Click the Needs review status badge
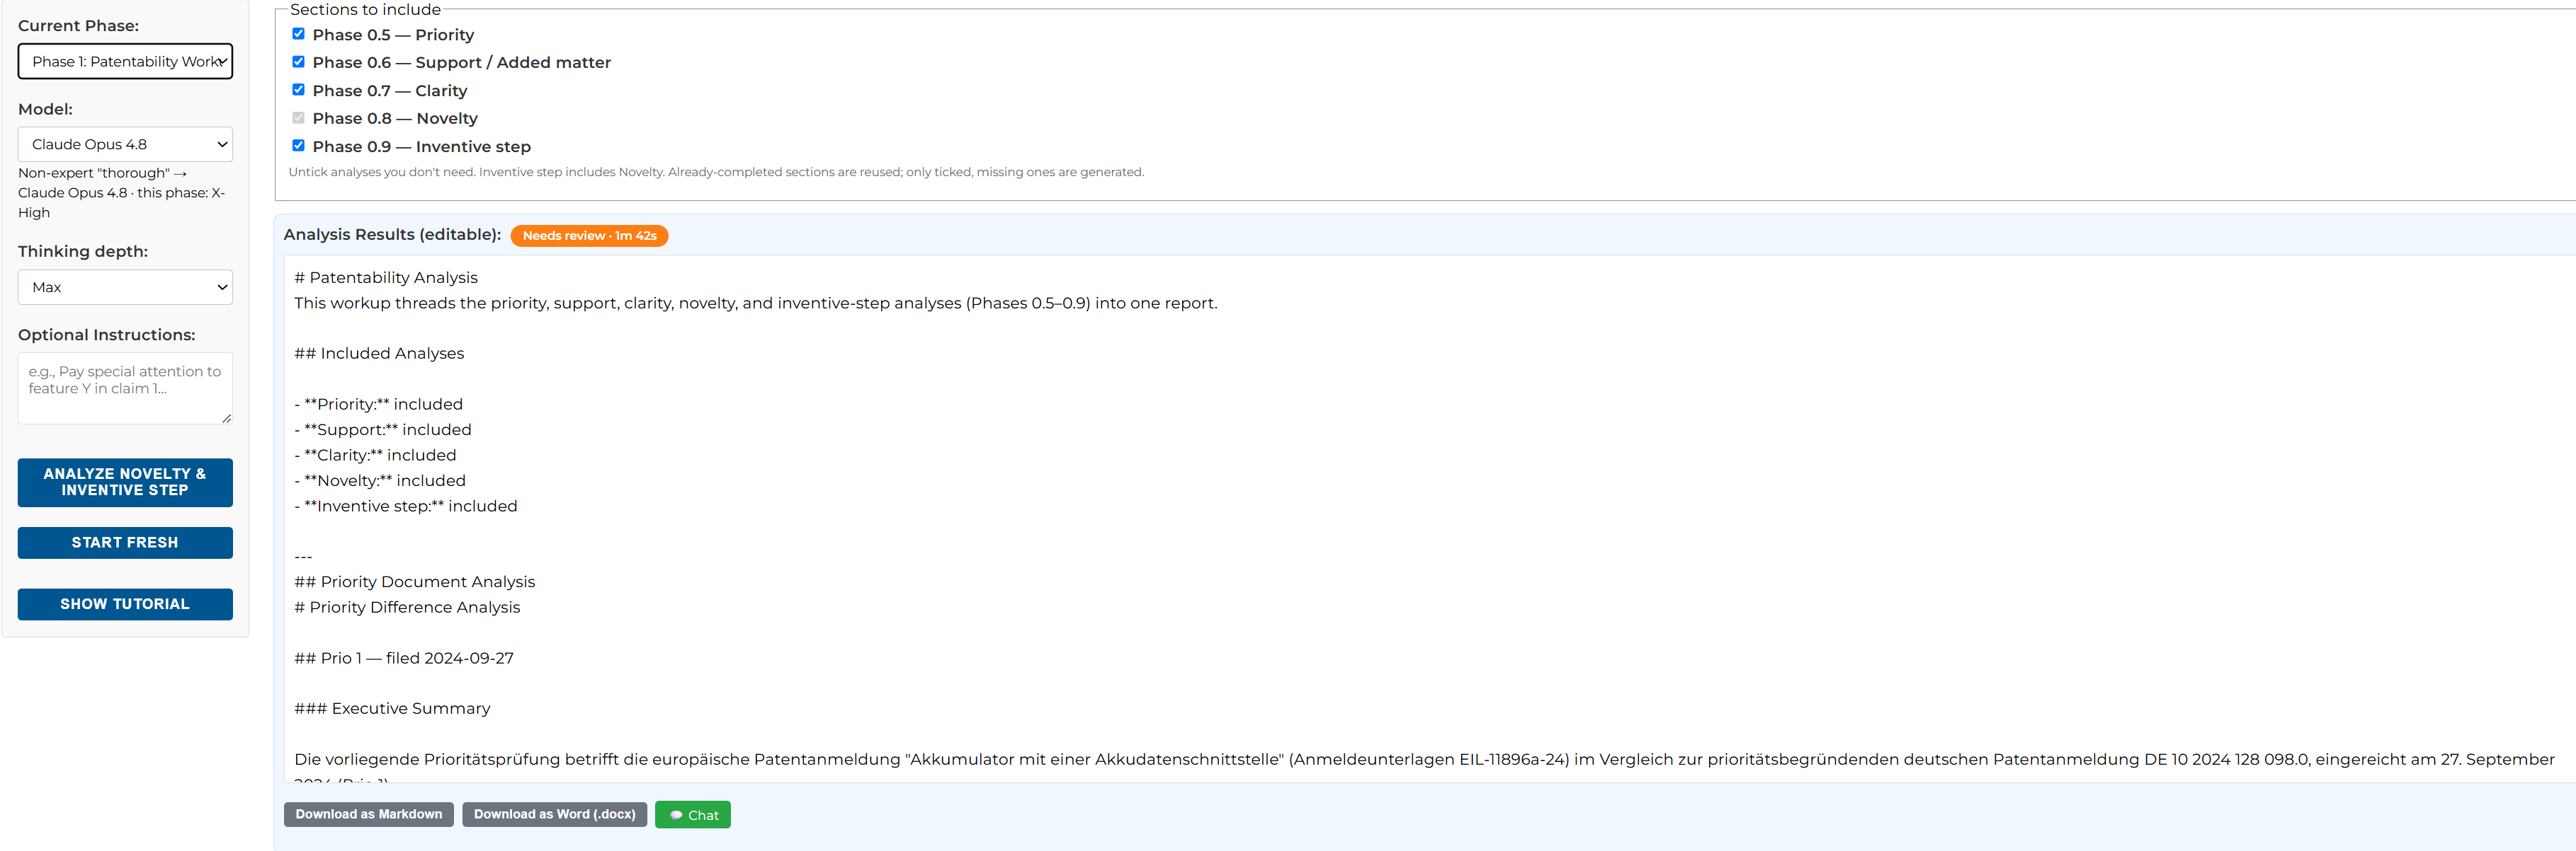 click(589, 236)
